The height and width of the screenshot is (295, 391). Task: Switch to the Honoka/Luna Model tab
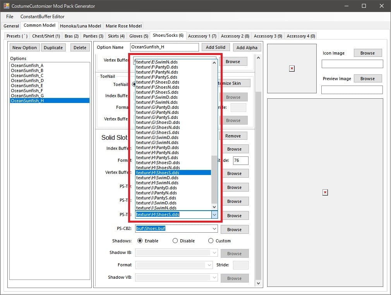coord(81,26)
